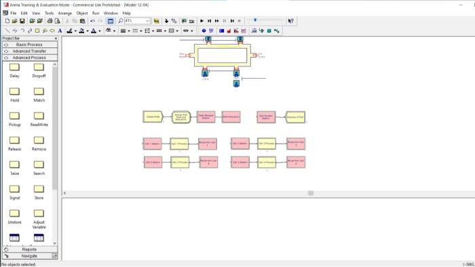Image resolution: width=475 pixels, height=267 pixels.
Task: Click the Undo arrow icon
Action: coord(92,21)
